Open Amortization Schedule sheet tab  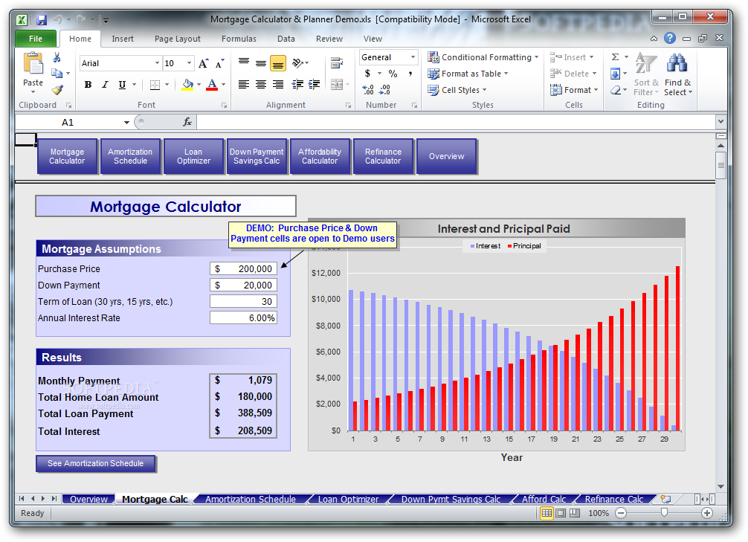point(251,499)
